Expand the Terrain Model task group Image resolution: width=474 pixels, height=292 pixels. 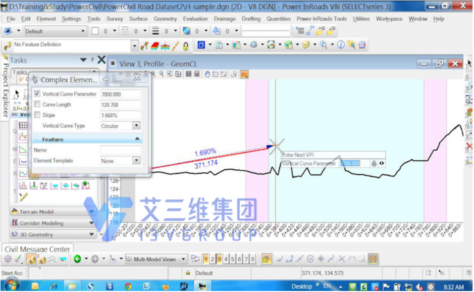(x=53, y=212)
